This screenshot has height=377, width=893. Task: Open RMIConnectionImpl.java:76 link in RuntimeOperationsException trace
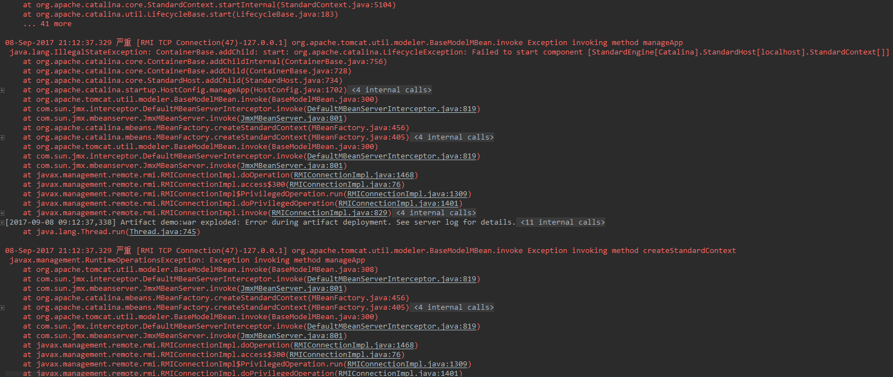click(345, 355)
